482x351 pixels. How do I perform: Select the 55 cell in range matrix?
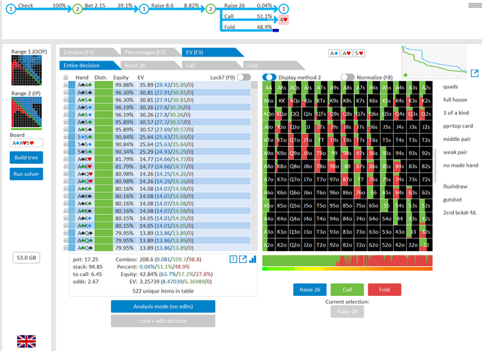[x=387, y=206]
